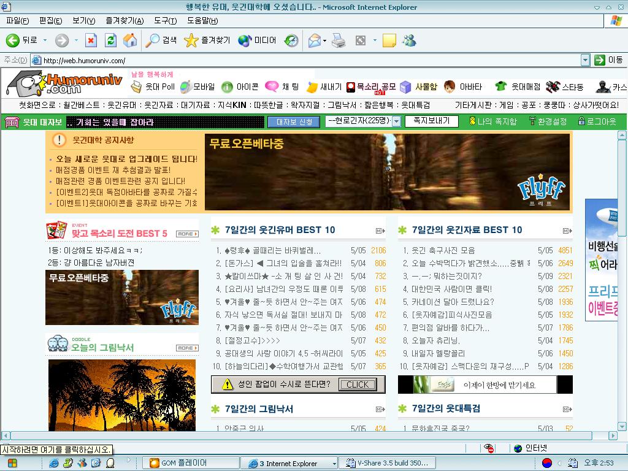Open 웃대 Poll icon link
This screenshot has height=471, width=628.
(153, 86)
